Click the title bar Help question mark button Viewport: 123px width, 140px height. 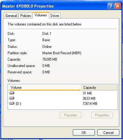(111, 6)
